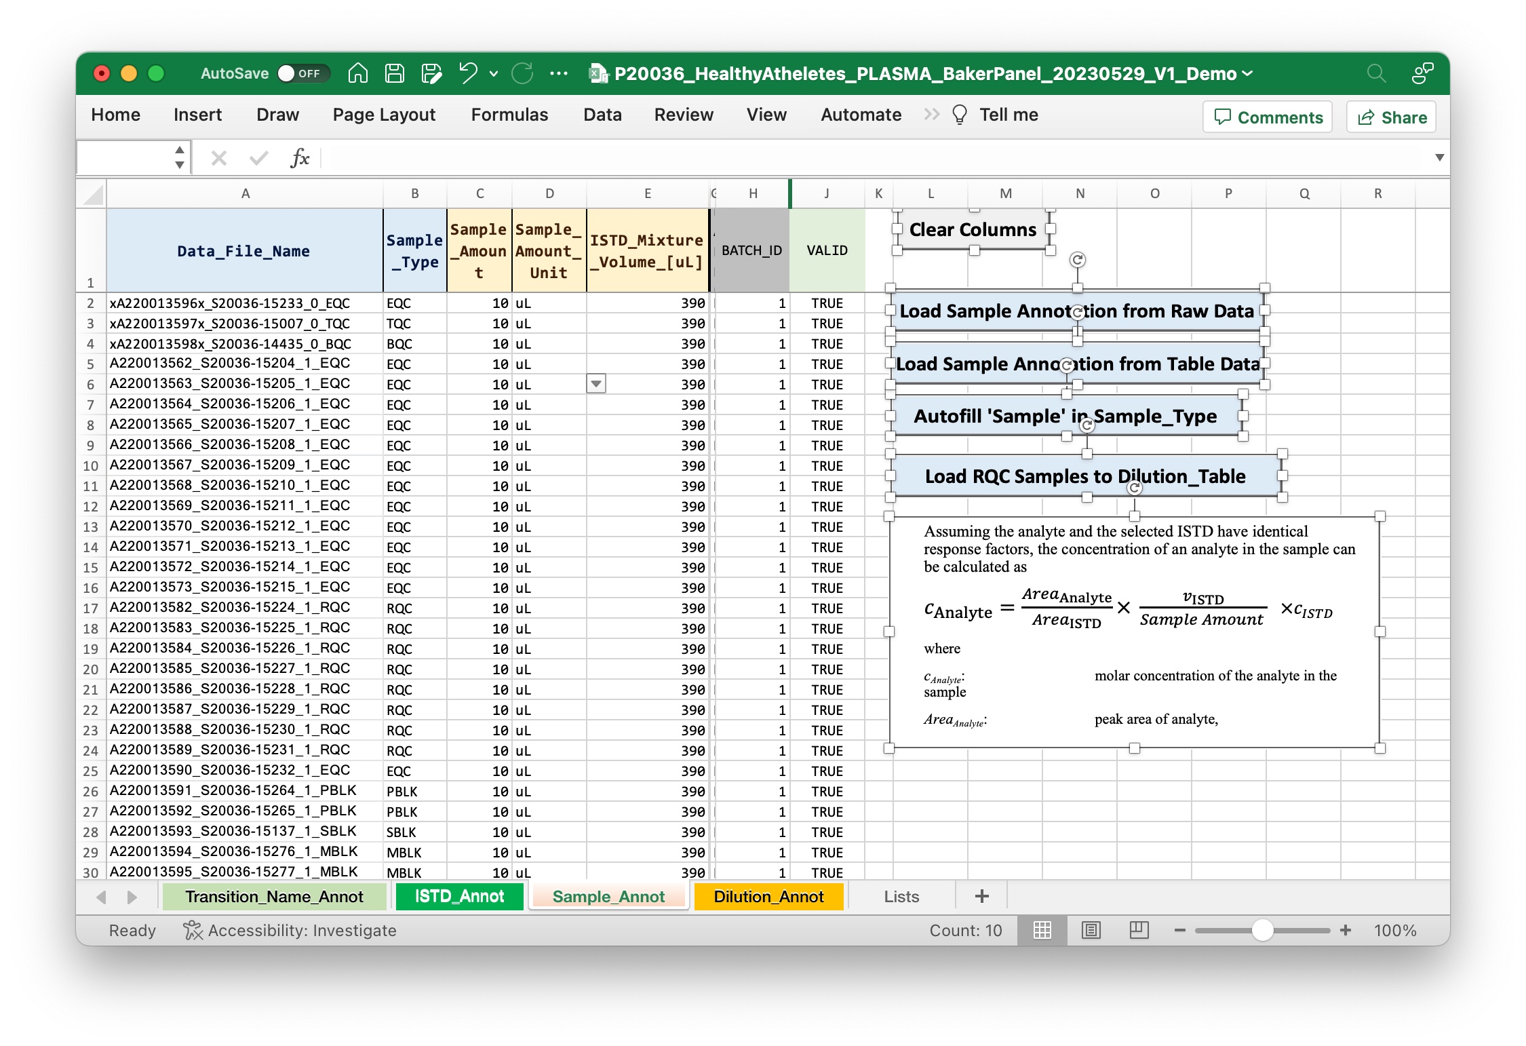Image resolution: width=1526 pixels, height=1046 pixels.
Task: Open the Formulas ribbon tab
Action: point(509,115)
